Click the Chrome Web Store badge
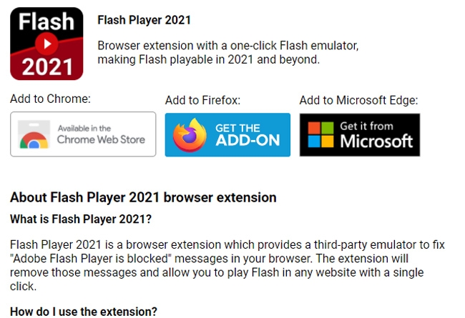465x318 pixels. tap(83, 134)
